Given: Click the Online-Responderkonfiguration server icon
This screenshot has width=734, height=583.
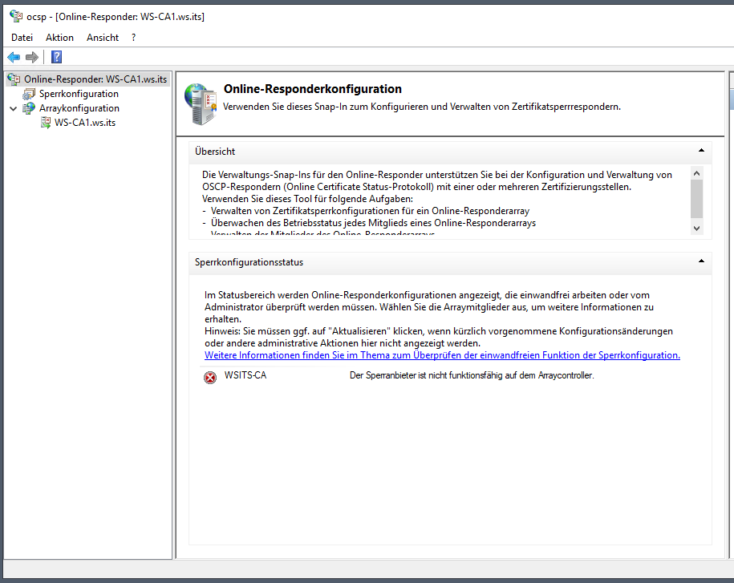Looking at the screenshot, I should coord(201,104).
